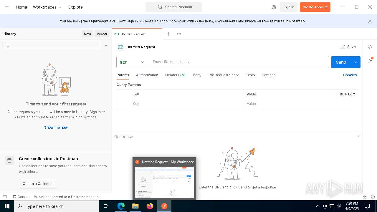Open the hamburger main menu
The width and height of the screenshot is (377, 212).
tap(7, 7)
